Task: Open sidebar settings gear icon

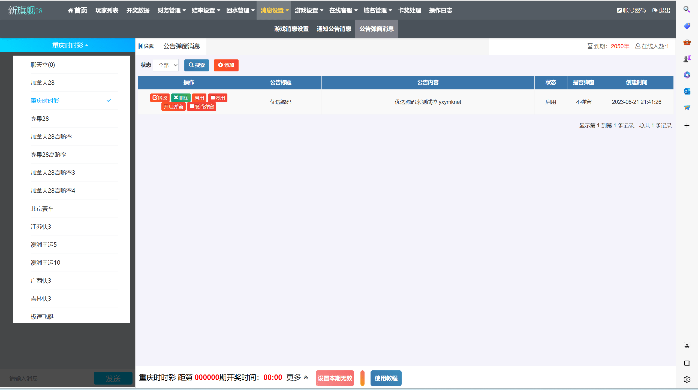Action: pos(687,379)
